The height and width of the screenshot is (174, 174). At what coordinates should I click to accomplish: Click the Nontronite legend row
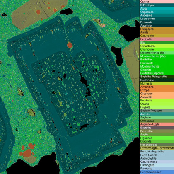tap(157, 63)
